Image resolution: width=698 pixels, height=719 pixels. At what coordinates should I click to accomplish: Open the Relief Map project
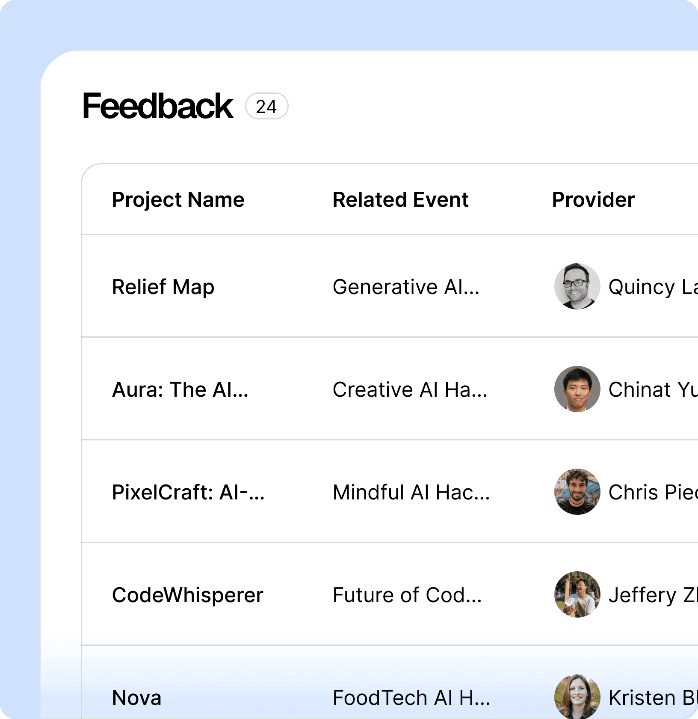[163, 287]
